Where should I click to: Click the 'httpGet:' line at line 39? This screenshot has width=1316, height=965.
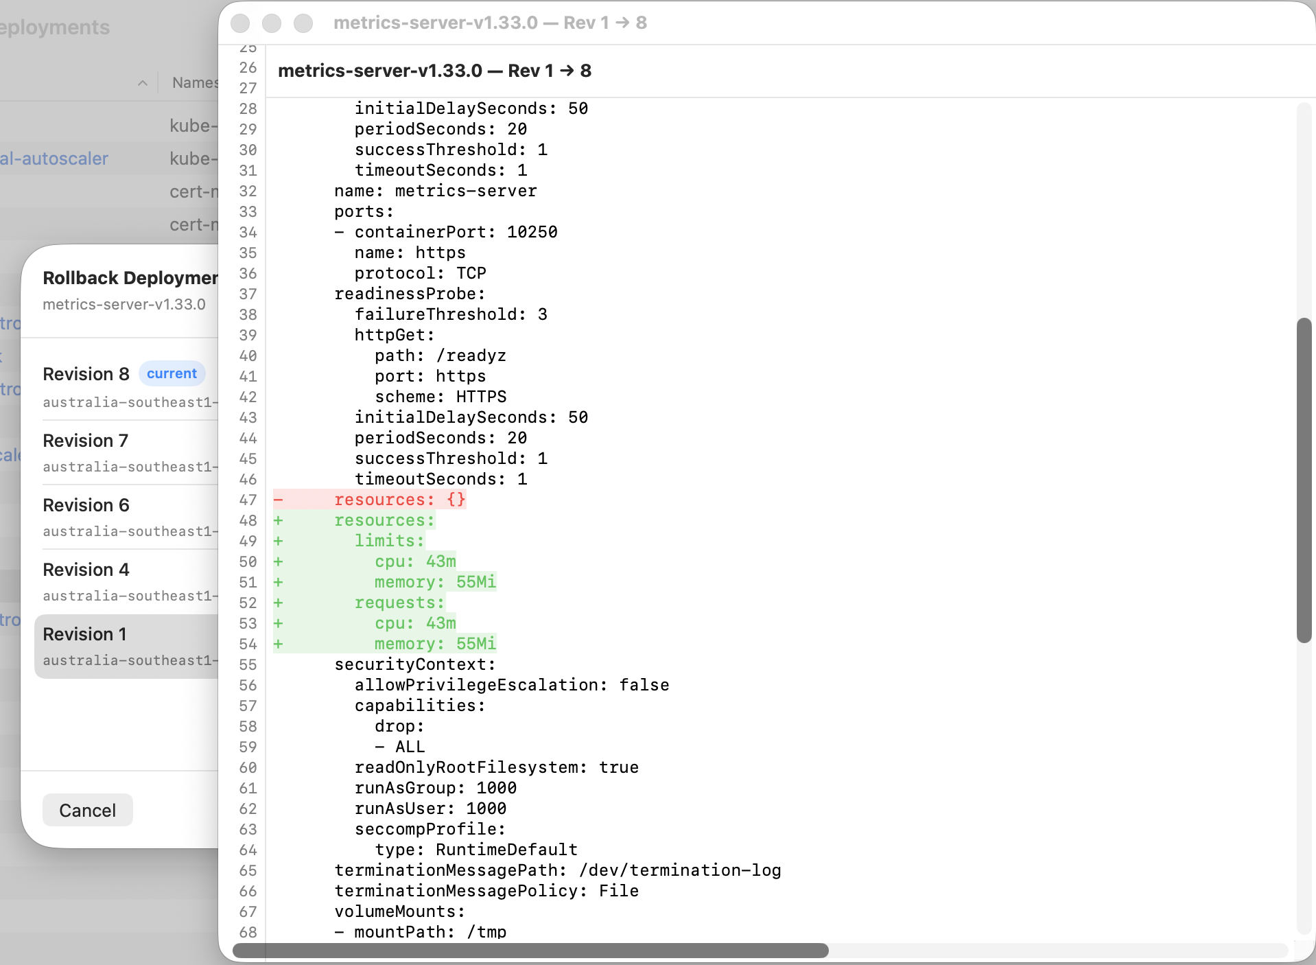pyautogui.click(x=395, y=335)
